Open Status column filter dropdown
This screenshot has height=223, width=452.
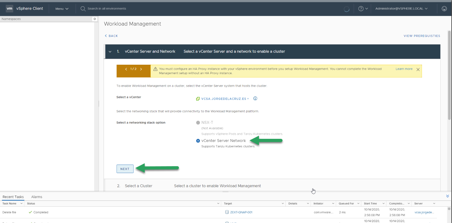(x=218, y=204)
